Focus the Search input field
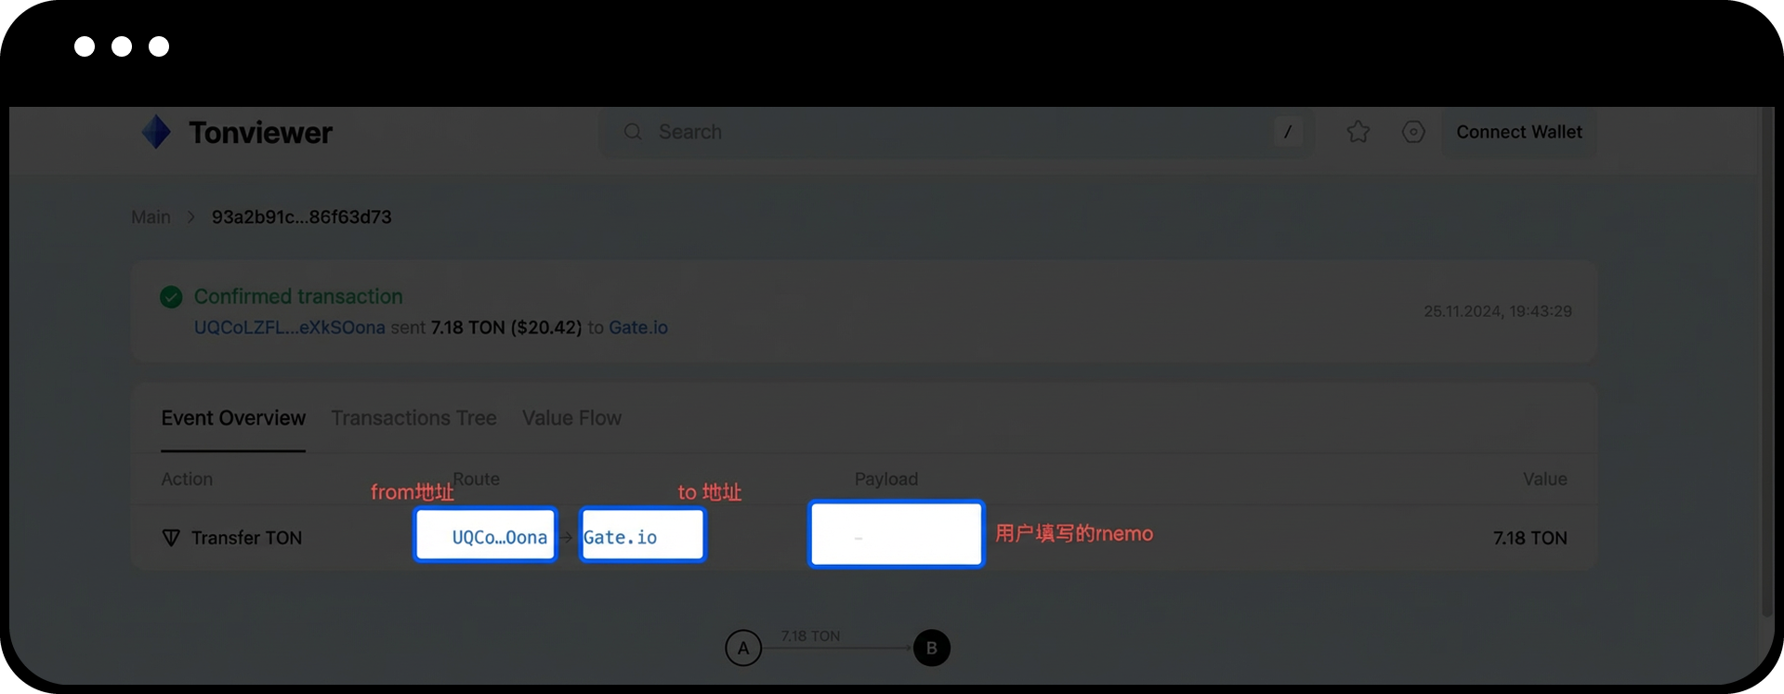Viewport: 1784px width, 694px height. pyautogui.click(x=957, y=132)
